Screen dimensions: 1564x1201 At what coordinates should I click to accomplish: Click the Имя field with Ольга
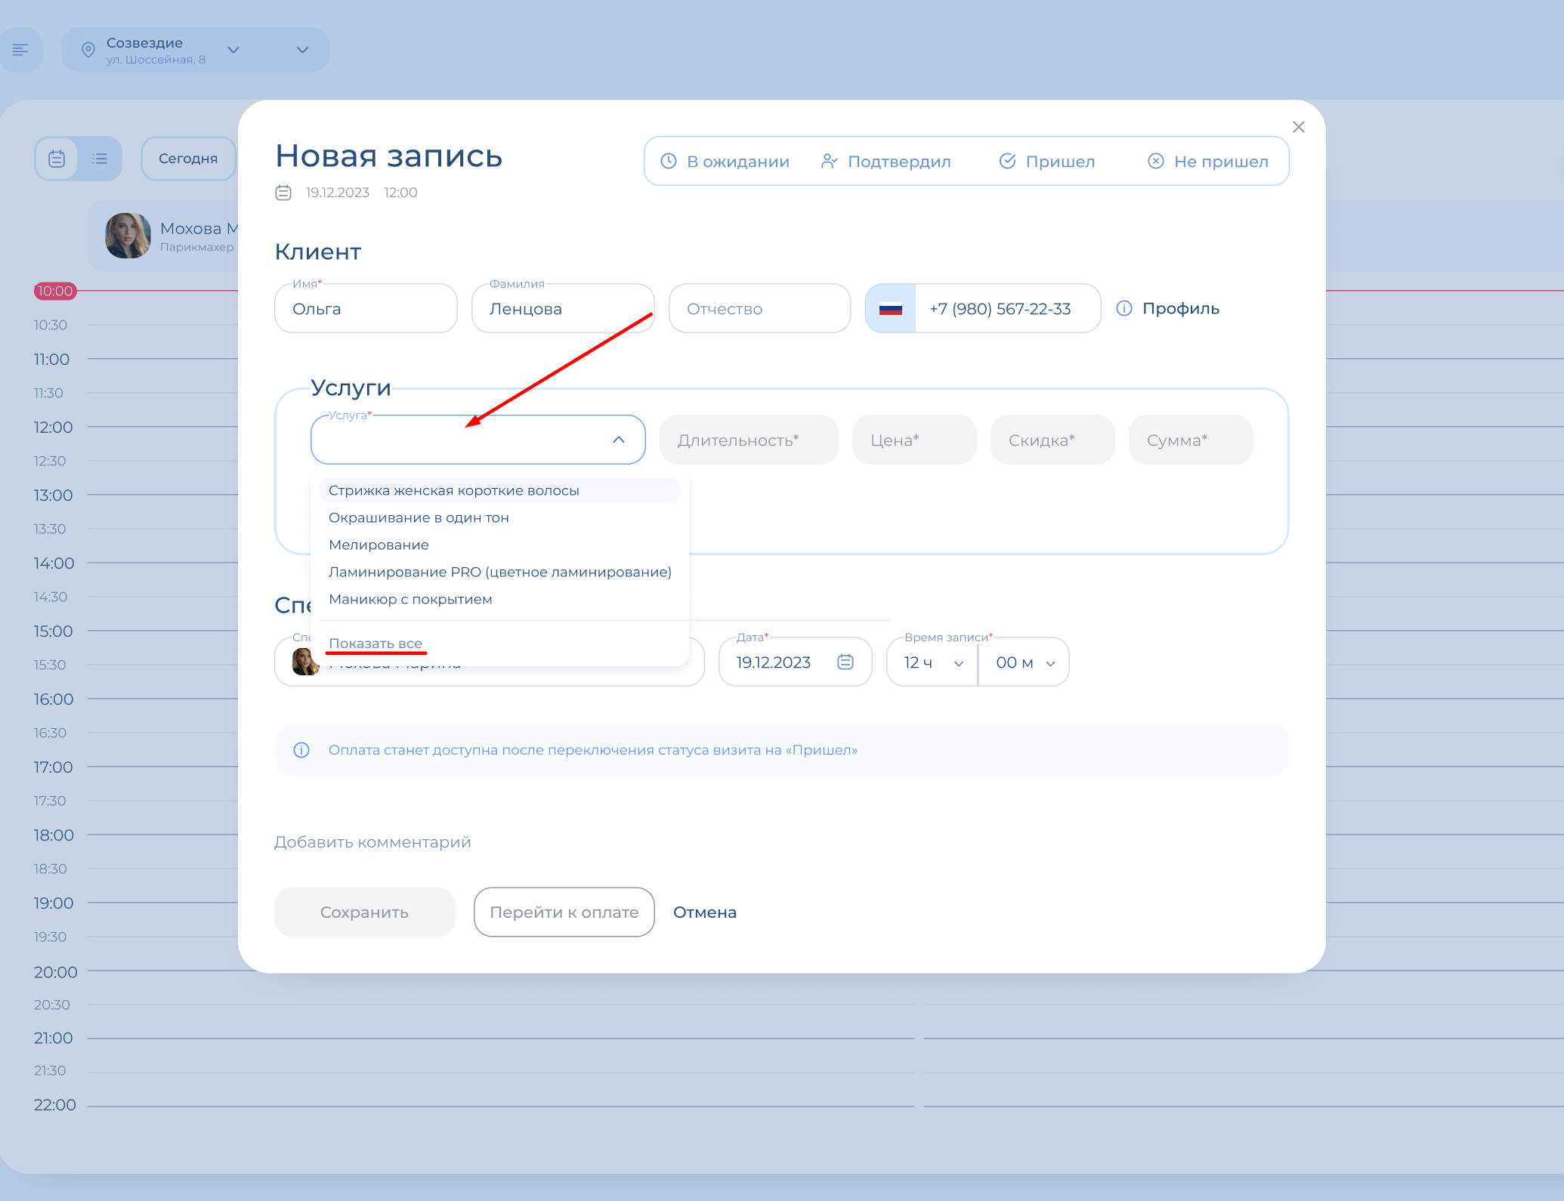pos(366,308)
